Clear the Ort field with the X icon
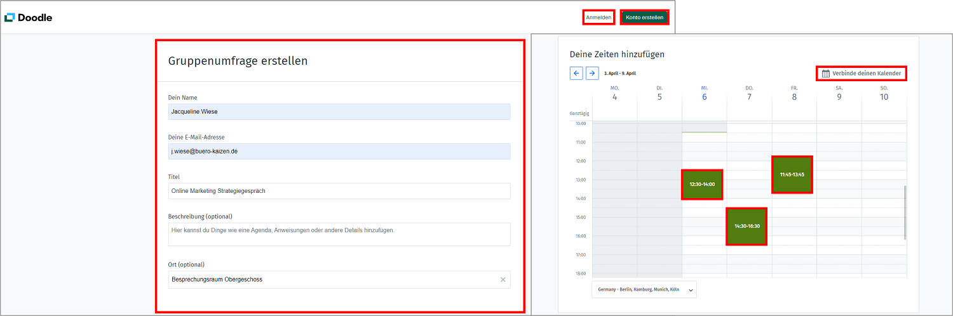This screenshot has width=953, height=316. 503,279
